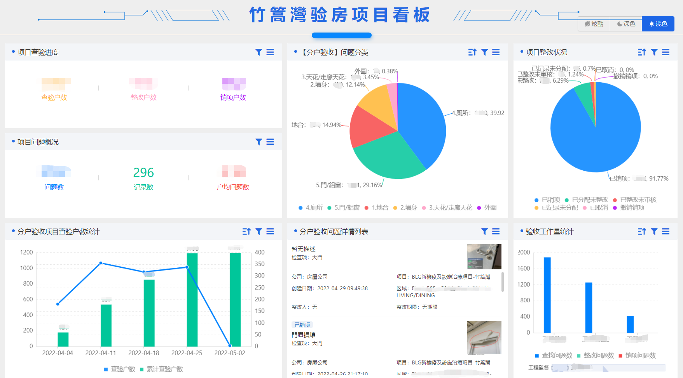Switch to 炫酷 theme
The image size is (683, 378).
(594, 24)
